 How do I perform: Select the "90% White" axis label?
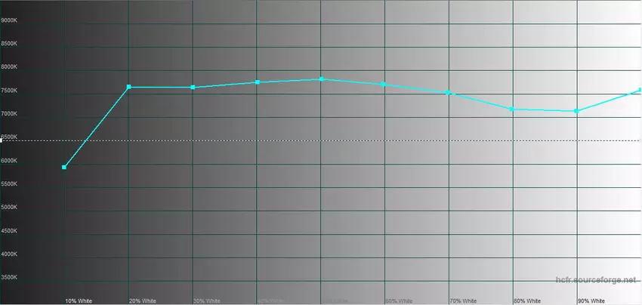coord(591,300)
